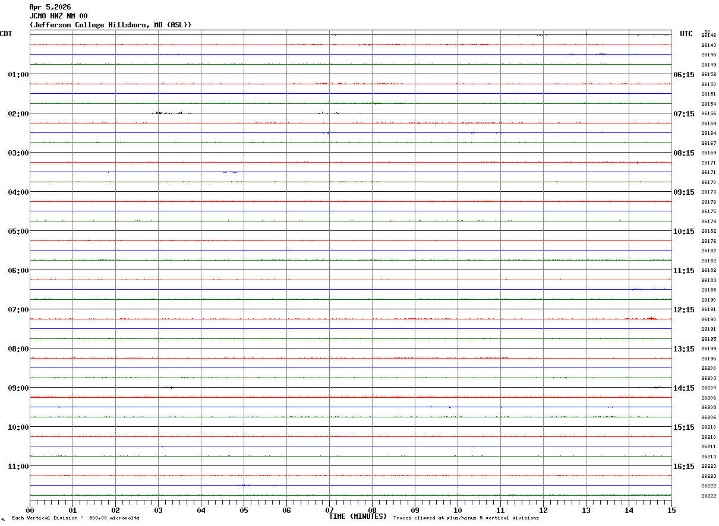Select DC offset value 26203

708,378
